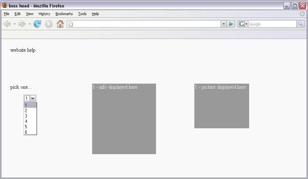
Task: Stop loading the page
Action: pyautogui.click(x=48, y=24)
